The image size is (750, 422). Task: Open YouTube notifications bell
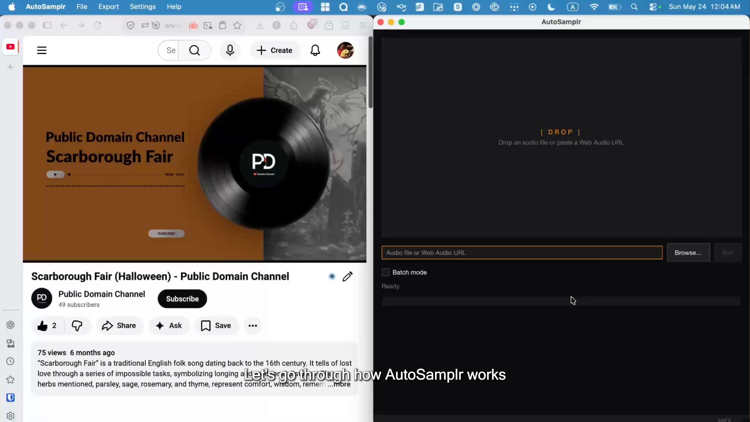(x=315, y=50)
